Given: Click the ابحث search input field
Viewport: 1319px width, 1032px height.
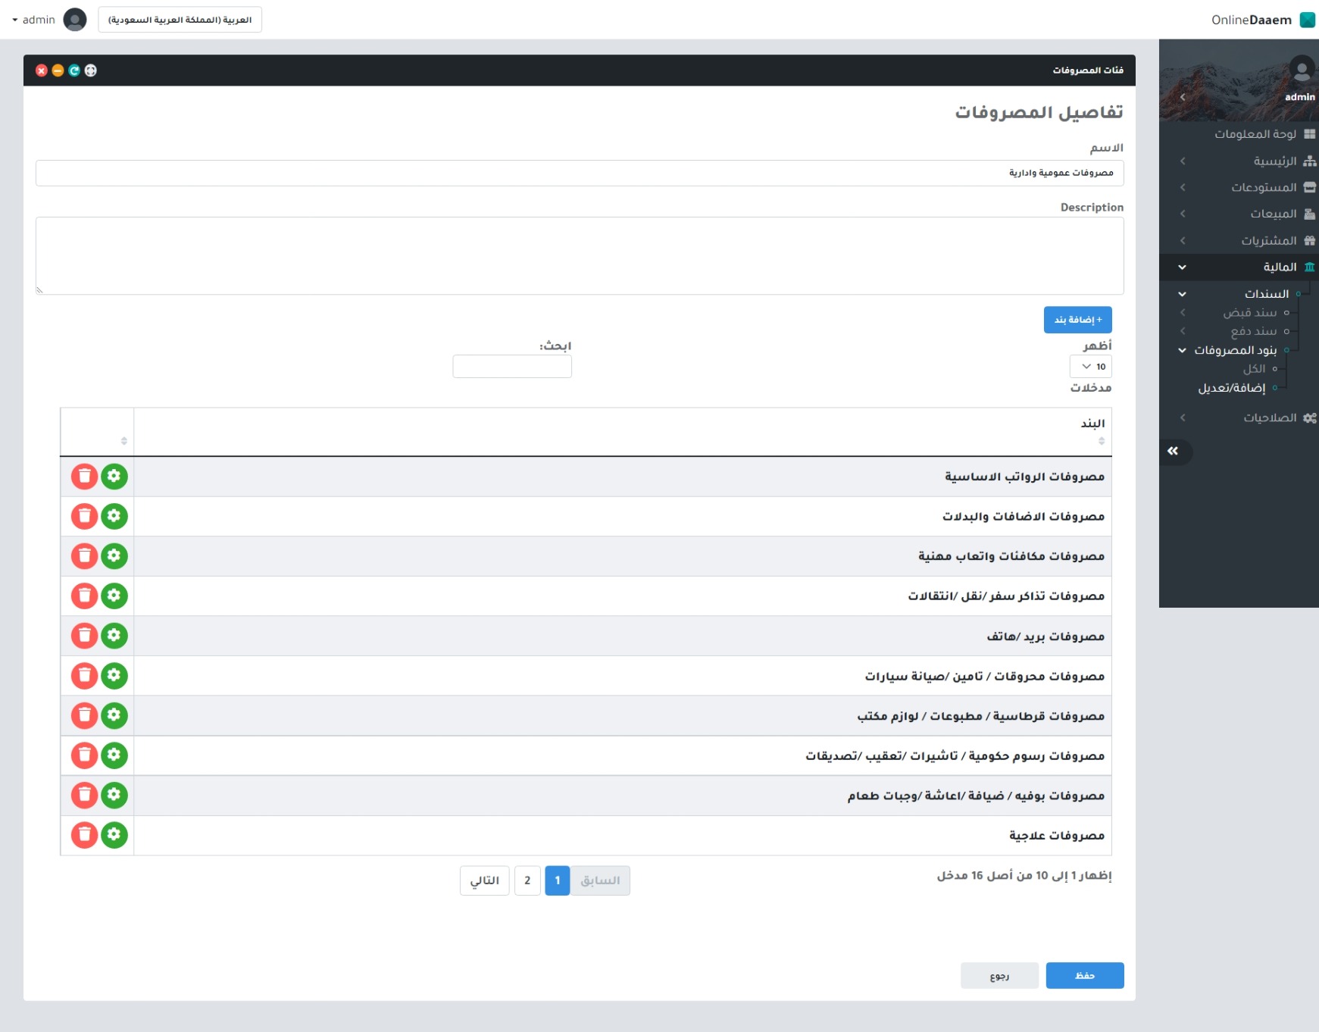Looking at the screenshot, I should [512, 367].
